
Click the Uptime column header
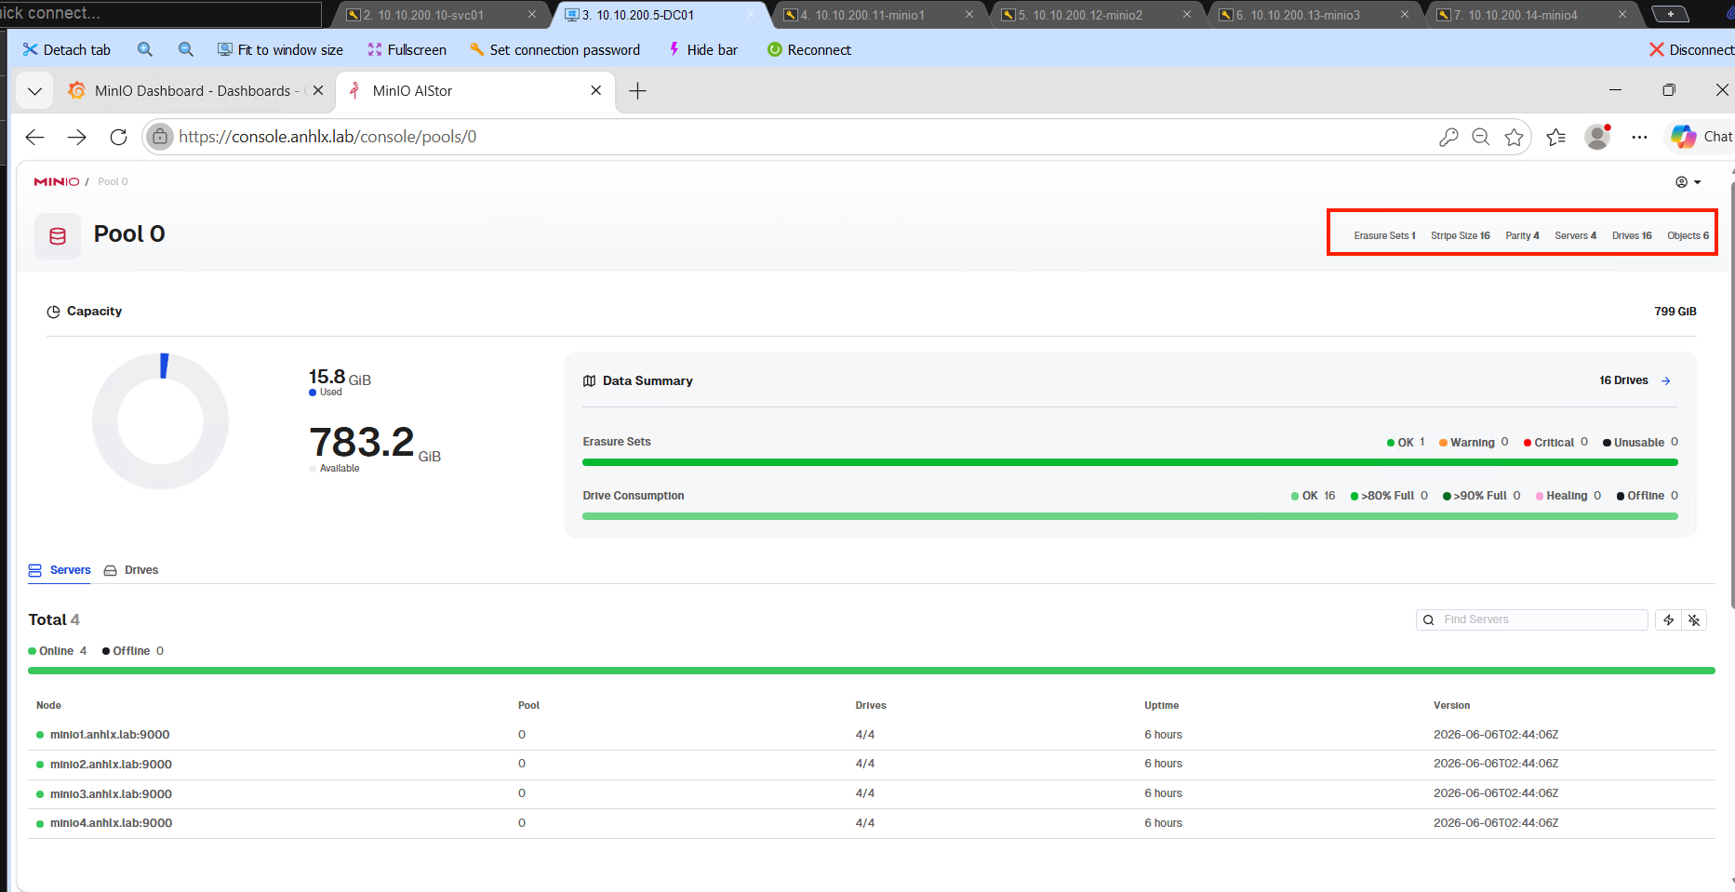(1162, 705)
